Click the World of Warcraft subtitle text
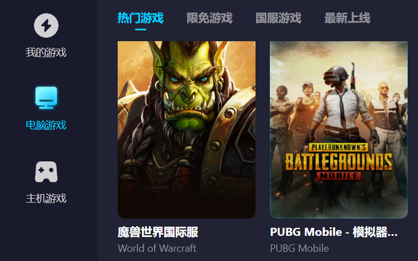 coord(157,248)
